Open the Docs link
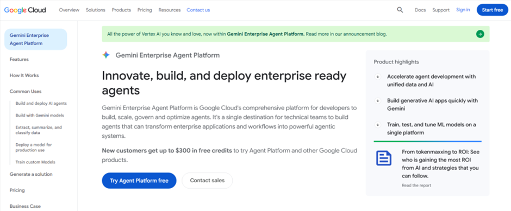 [x=420, y=10]
